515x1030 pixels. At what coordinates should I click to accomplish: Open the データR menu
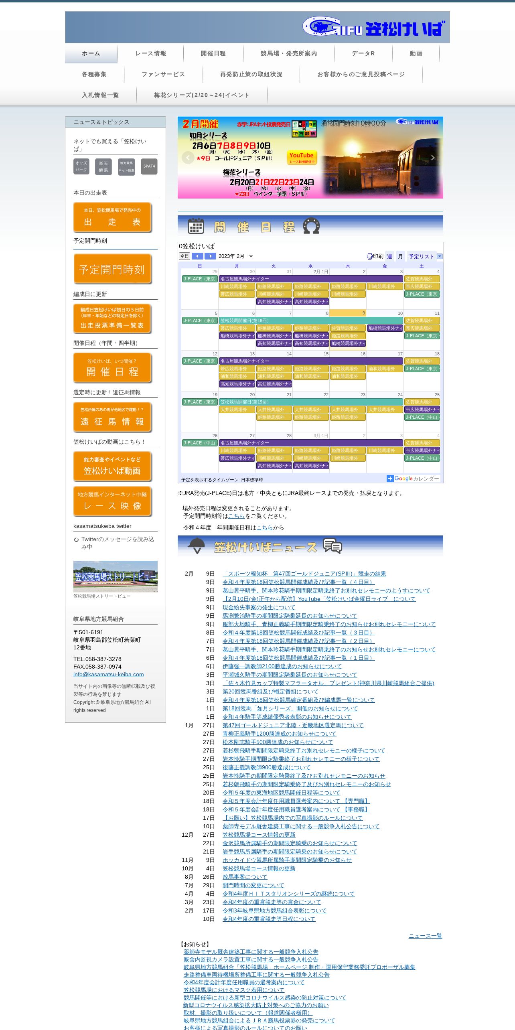click(363, 53)
